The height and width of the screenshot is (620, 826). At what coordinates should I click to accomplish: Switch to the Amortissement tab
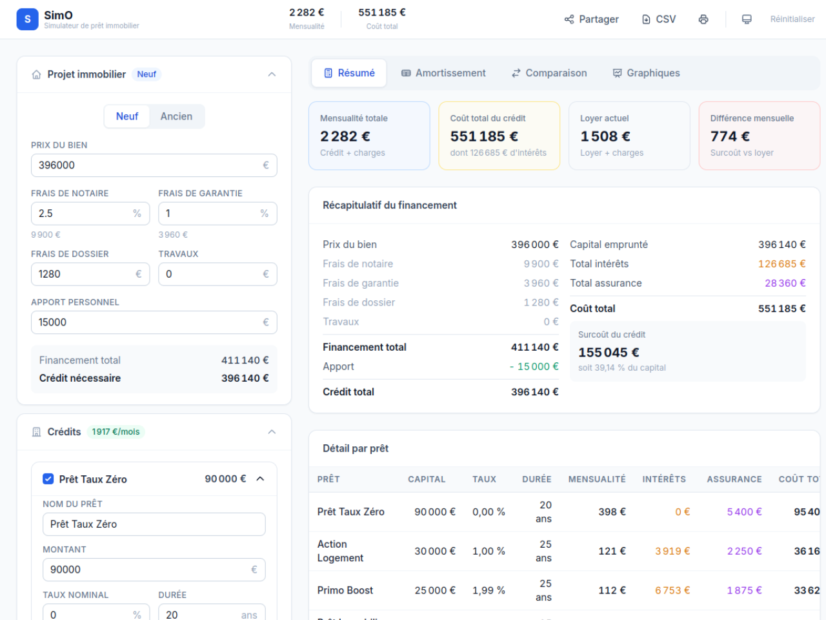click(x=443, y=73)
